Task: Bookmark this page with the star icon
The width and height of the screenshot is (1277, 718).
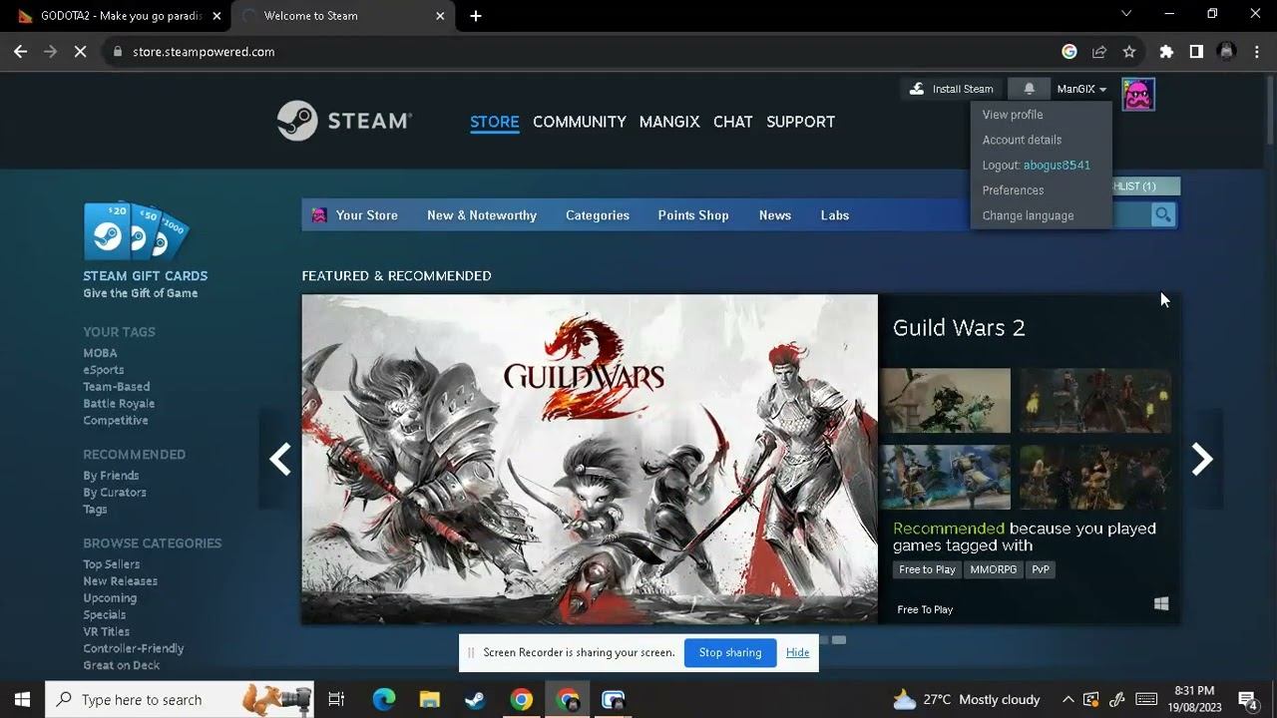Action: [x=1129, y=52]
